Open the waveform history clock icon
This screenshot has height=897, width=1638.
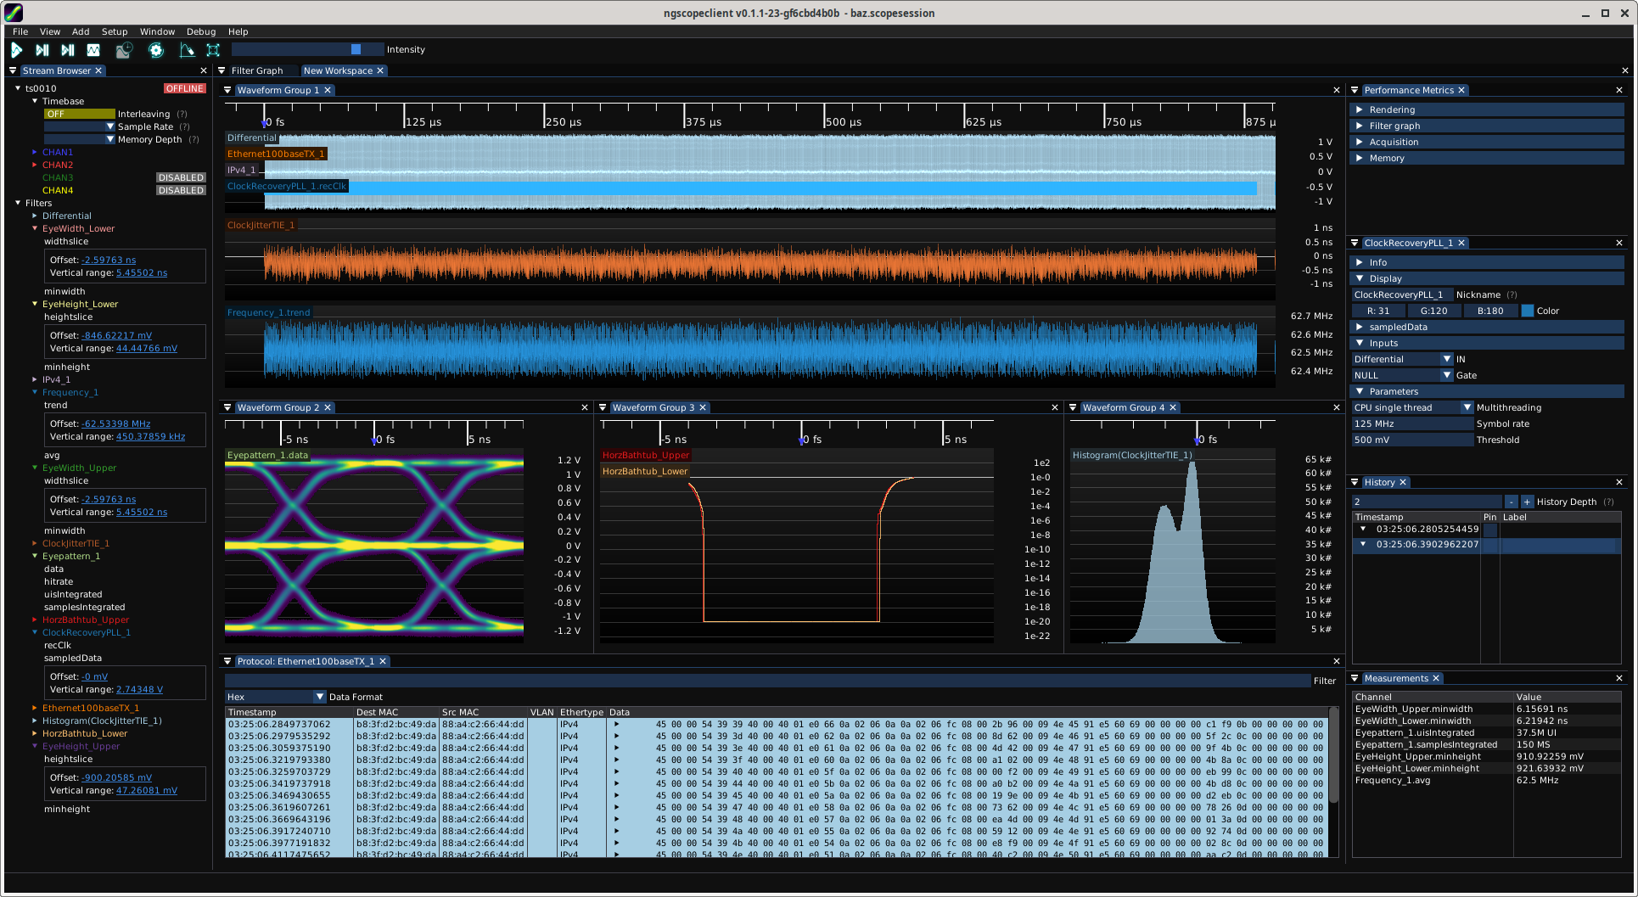[x=124, y=50]
